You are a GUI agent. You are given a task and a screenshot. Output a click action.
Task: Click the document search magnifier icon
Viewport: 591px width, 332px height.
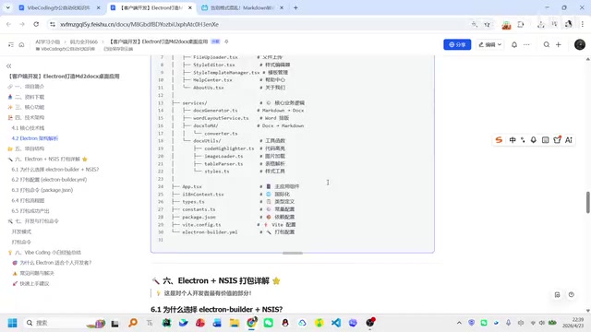546,44
